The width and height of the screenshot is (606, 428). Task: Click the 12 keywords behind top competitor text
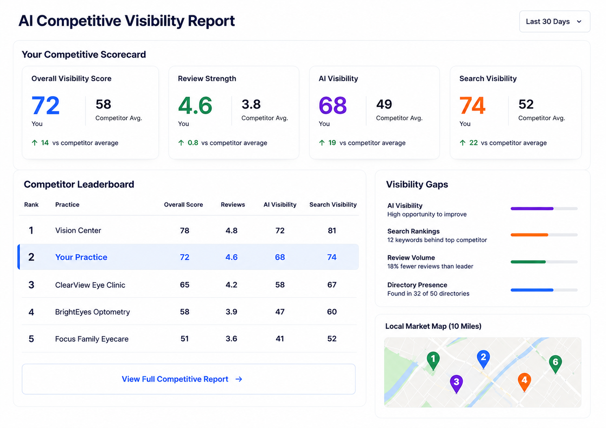[x=437, y=240]
